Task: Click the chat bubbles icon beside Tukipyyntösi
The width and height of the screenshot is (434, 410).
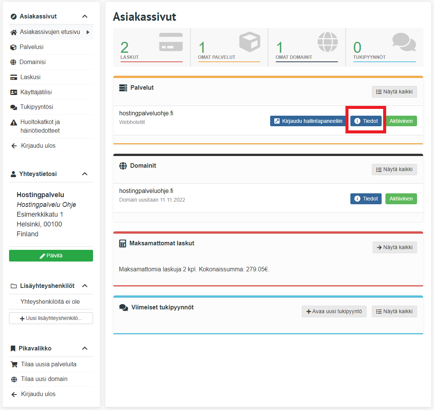Action: tap(14, 107)
